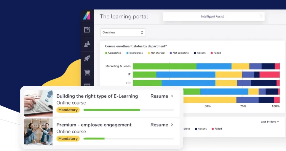286x151 pixels.
Task: Click the 50% axis label
Action: pos(207,106)
